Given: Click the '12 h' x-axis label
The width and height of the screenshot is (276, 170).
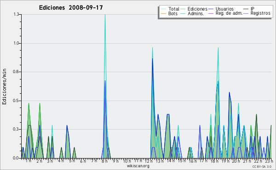Looking at the screenshot, I should point(149,161).
